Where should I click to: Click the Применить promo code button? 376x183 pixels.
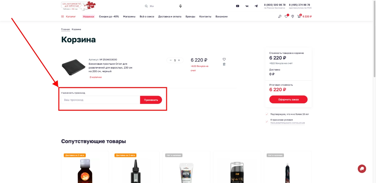(x=151, y=100)
